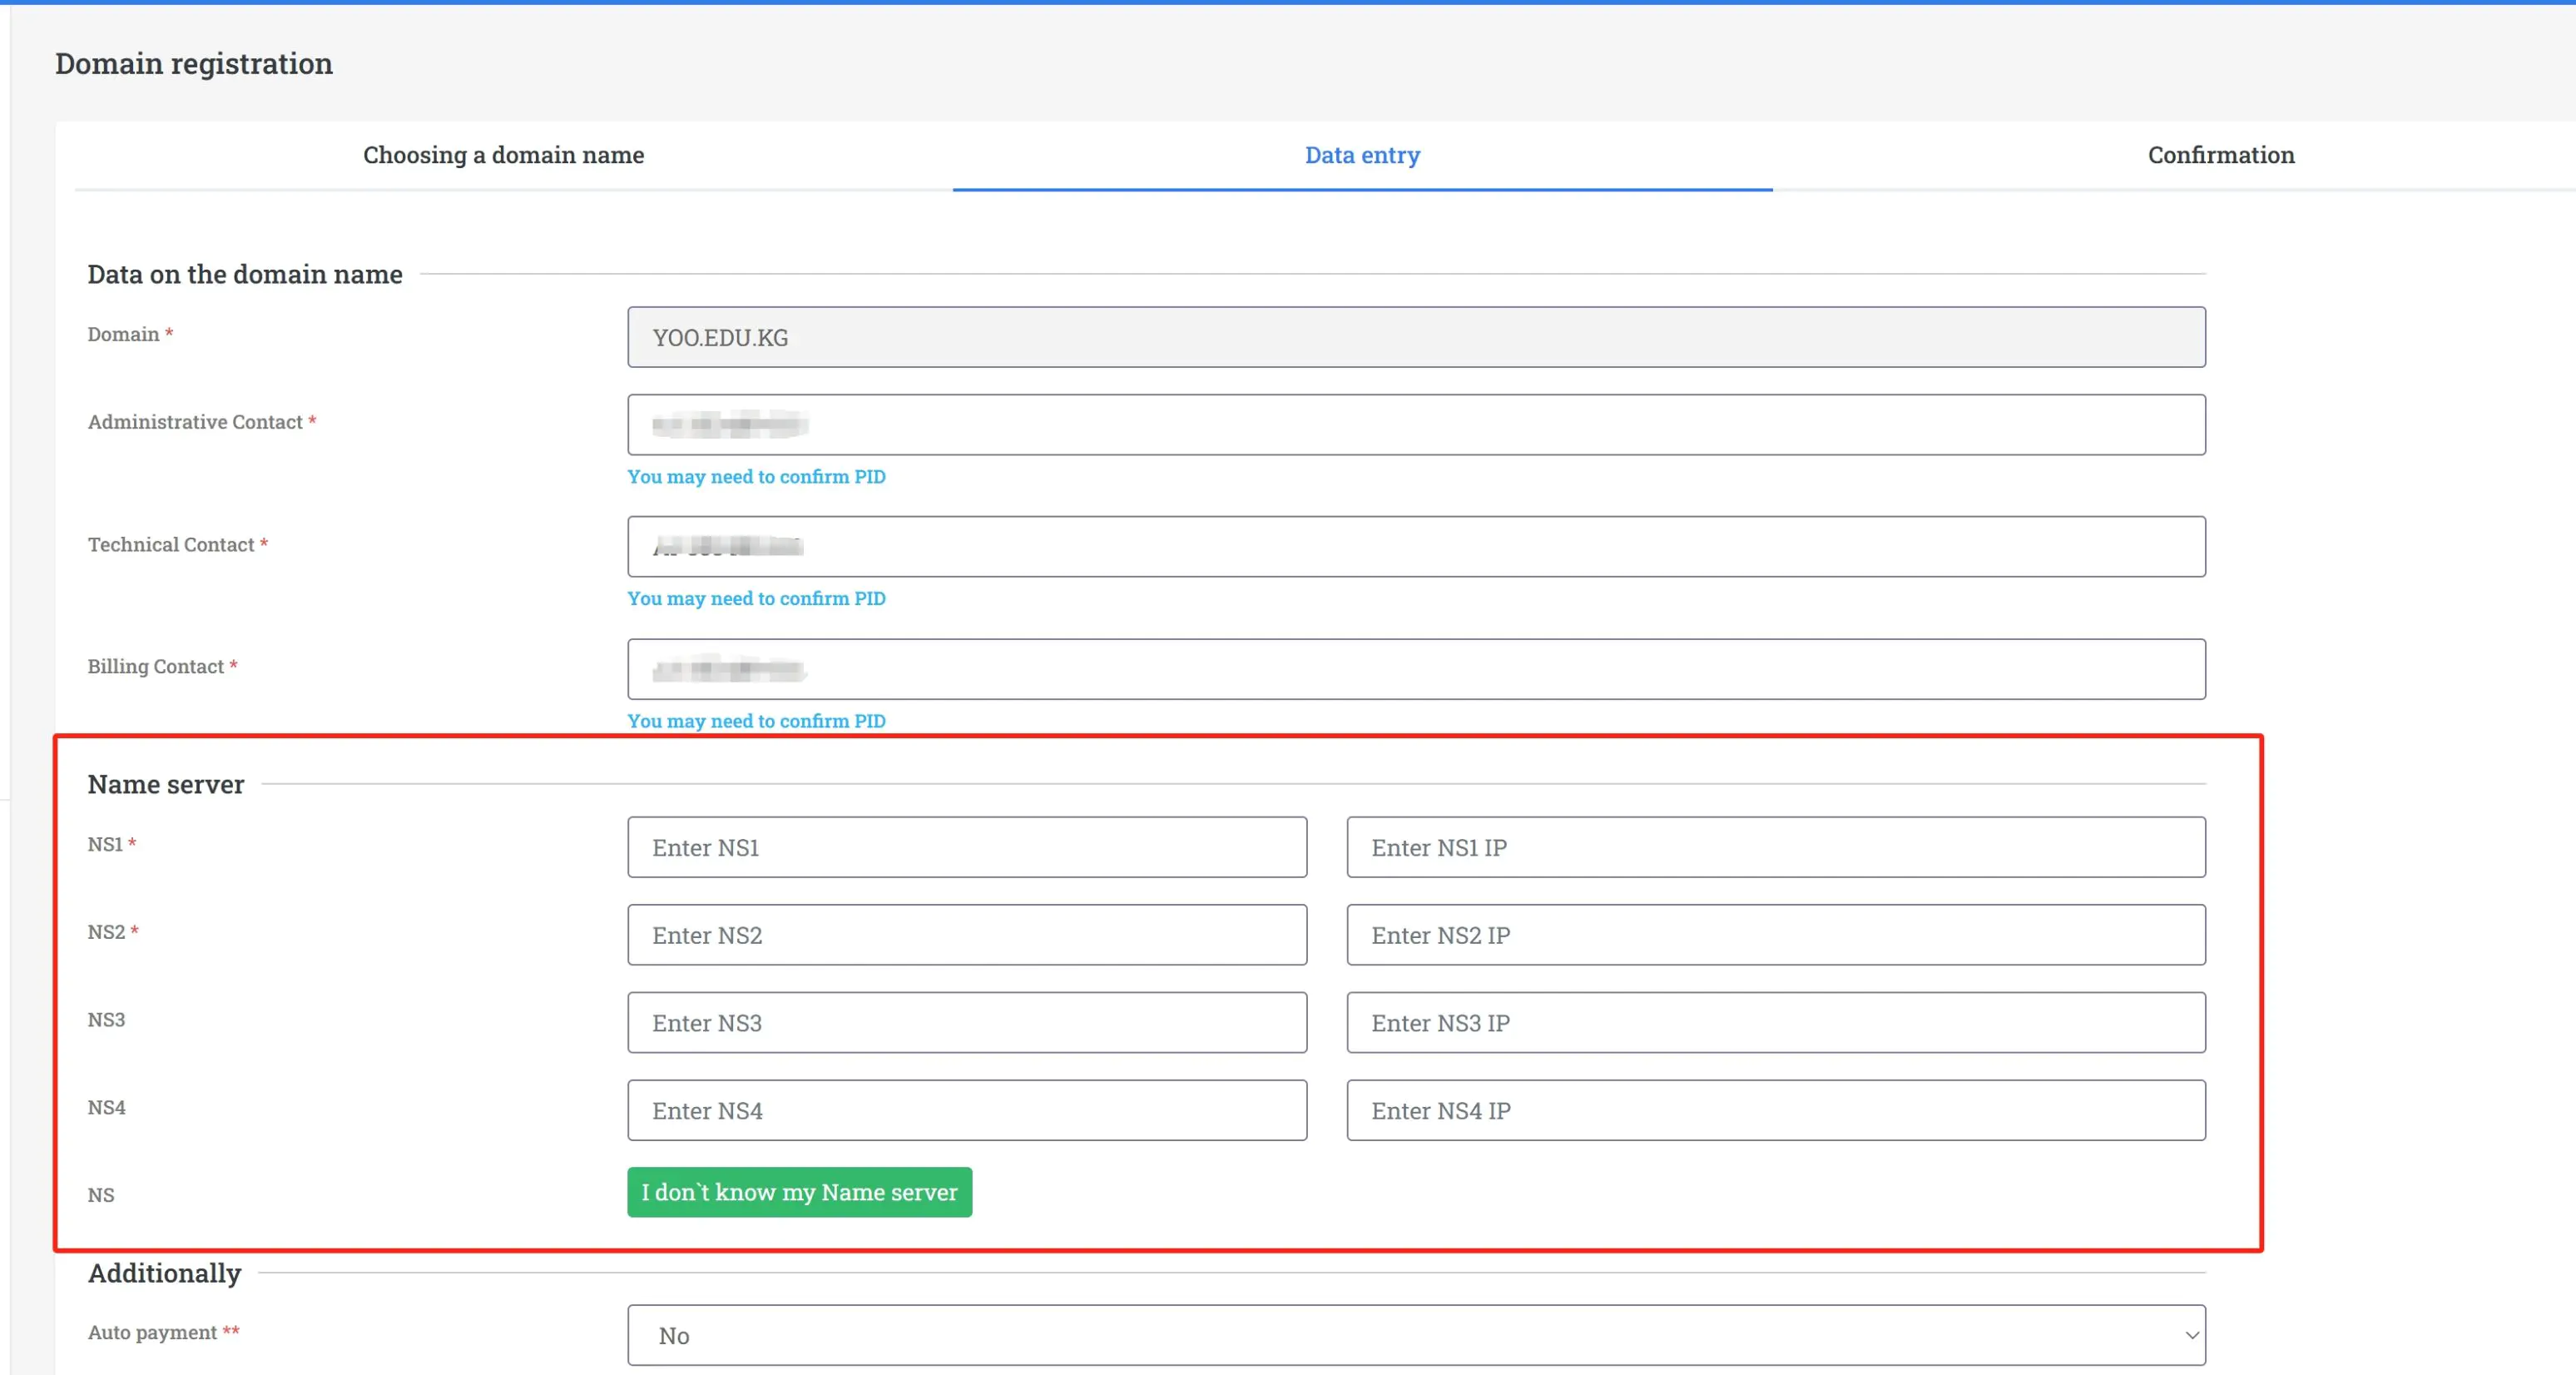Focus the Enter NS4 hostname field
The height and width of the screenshot is (1375, 2576).
[x=966, y=1111]
